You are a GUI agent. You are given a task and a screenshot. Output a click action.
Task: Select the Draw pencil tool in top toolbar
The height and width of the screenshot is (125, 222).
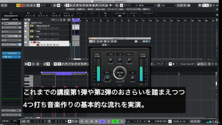point(74,6)
